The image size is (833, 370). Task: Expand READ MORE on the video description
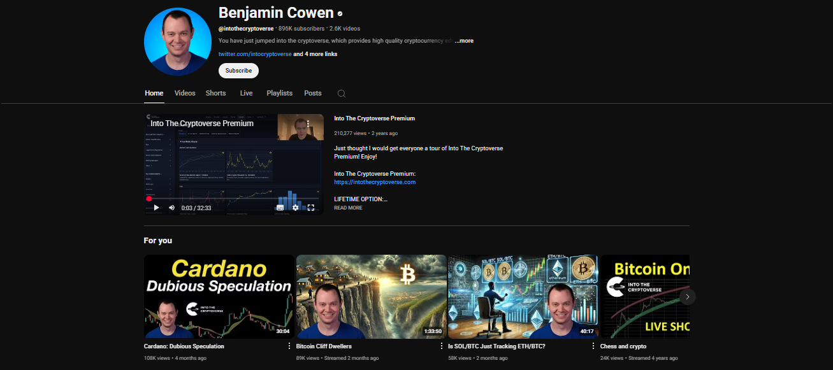348,207
